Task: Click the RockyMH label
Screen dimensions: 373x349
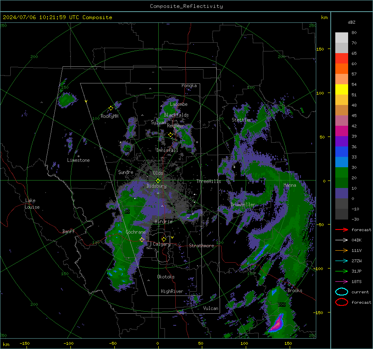Action: (109, 116)
